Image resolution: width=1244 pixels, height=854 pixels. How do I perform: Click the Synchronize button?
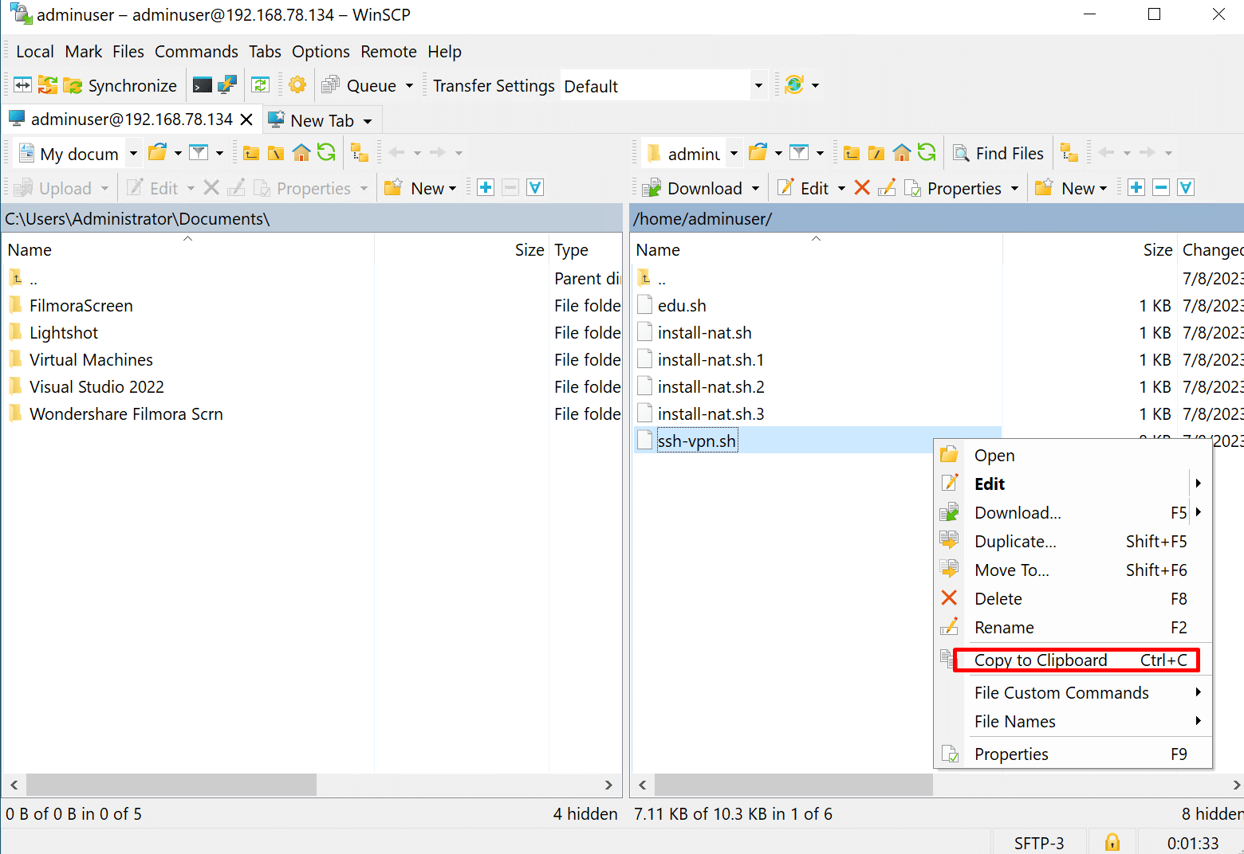click(x=120, y=86)
